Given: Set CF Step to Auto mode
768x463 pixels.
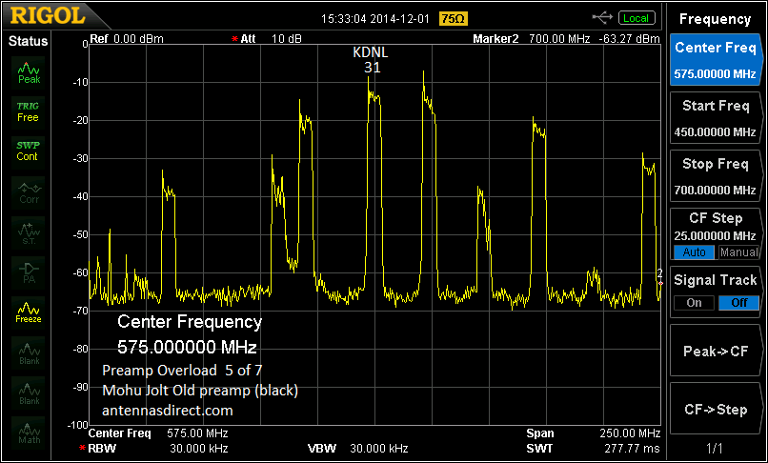Looking at the screenshot, I should point(694,252).
